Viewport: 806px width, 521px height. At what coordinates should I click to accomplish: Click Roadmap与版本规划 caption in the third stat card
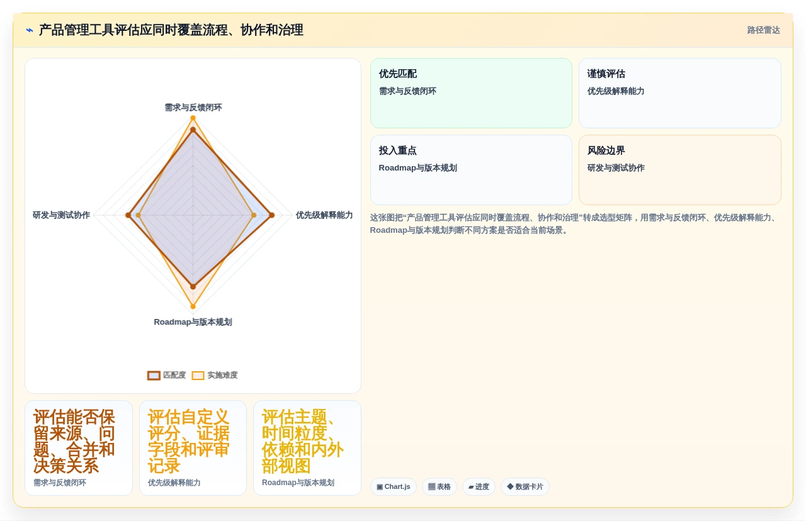click(x=298, y=483)
